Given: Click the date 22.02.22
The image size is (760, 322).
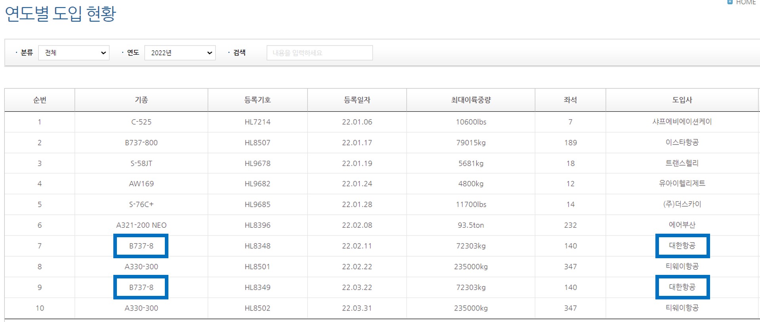Looking at the screenshot, I should (x=357, y=267).
